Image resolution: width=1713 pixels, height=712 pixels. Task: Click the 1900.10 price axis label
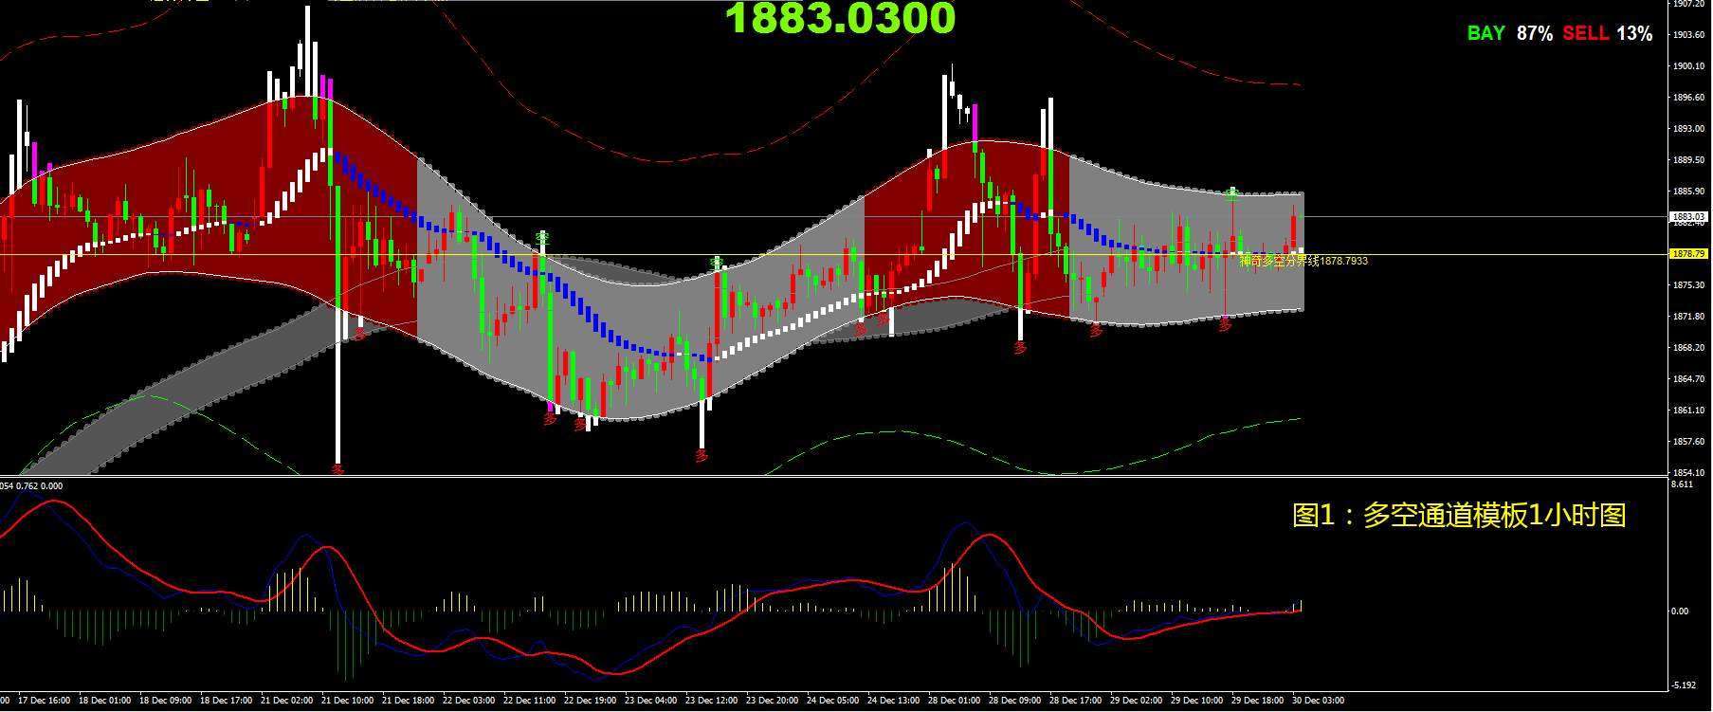[1689, 66]
